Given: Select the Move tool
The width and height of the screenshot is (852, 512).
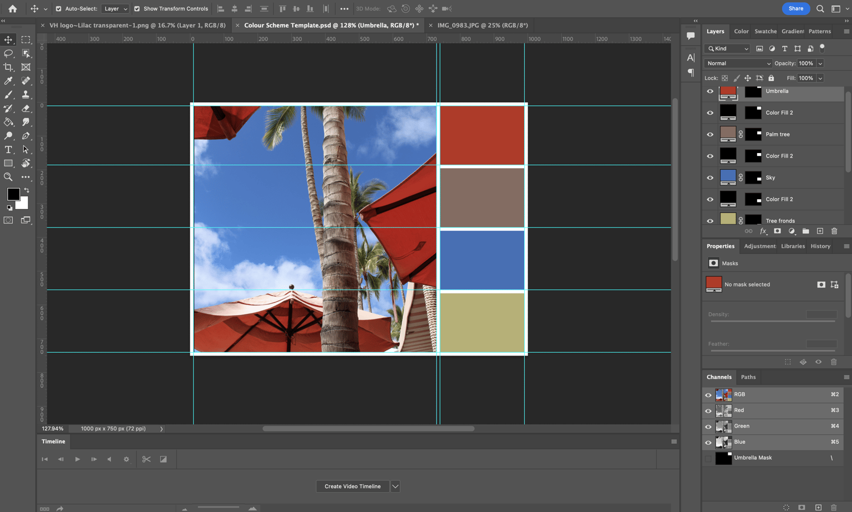Looking at the screenshot, I should pos(8,40).
